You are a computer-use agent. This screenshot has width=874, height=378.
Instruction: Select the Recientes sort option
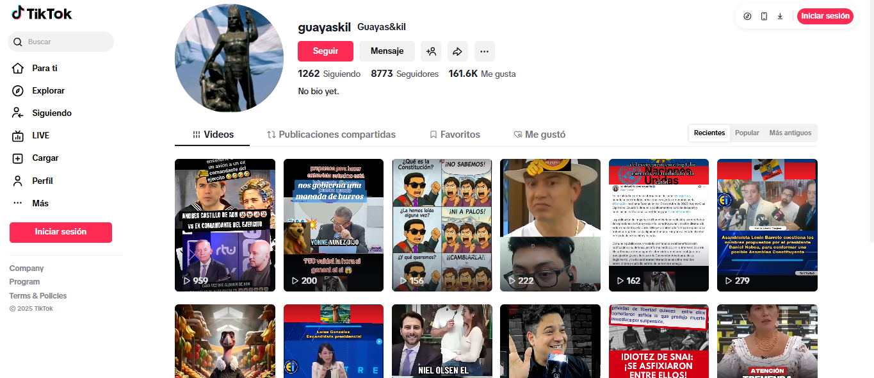[709, 133]
